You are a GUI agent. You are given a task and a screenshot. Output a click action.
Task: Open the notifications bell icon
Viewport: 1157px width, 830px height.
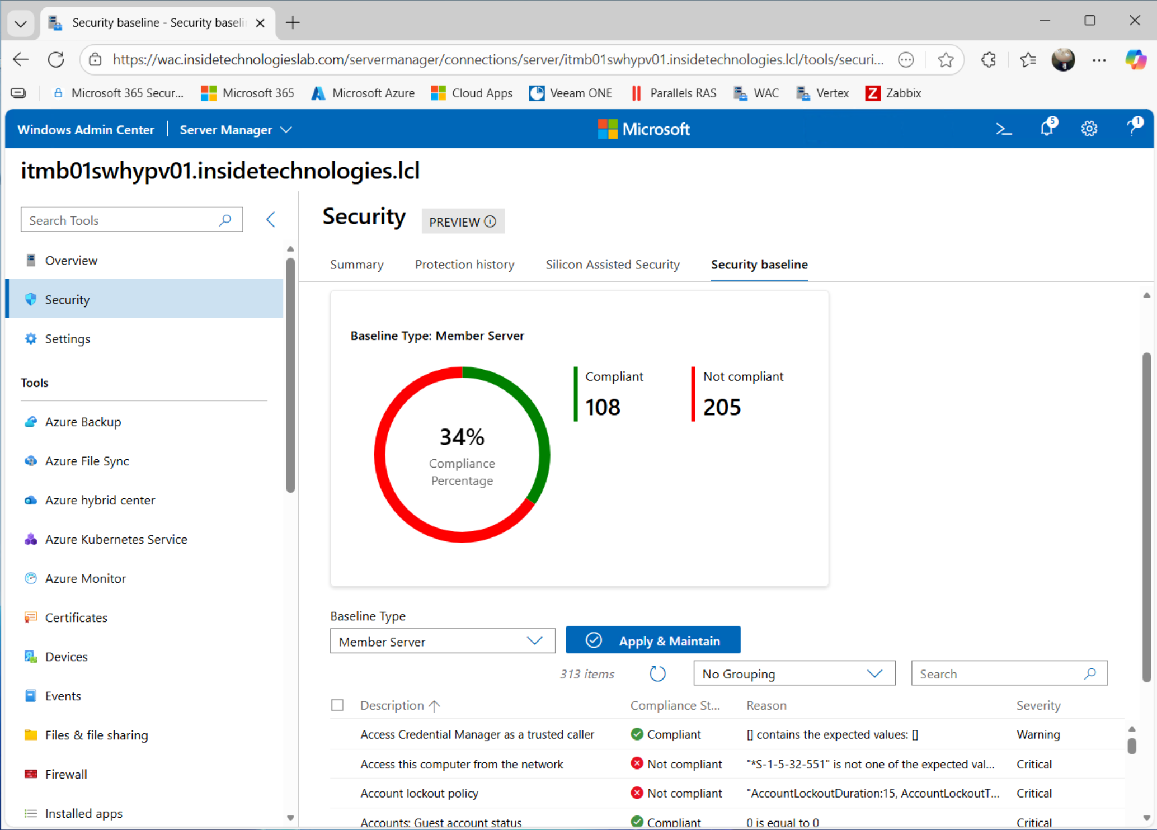(x=1047, y=129)
